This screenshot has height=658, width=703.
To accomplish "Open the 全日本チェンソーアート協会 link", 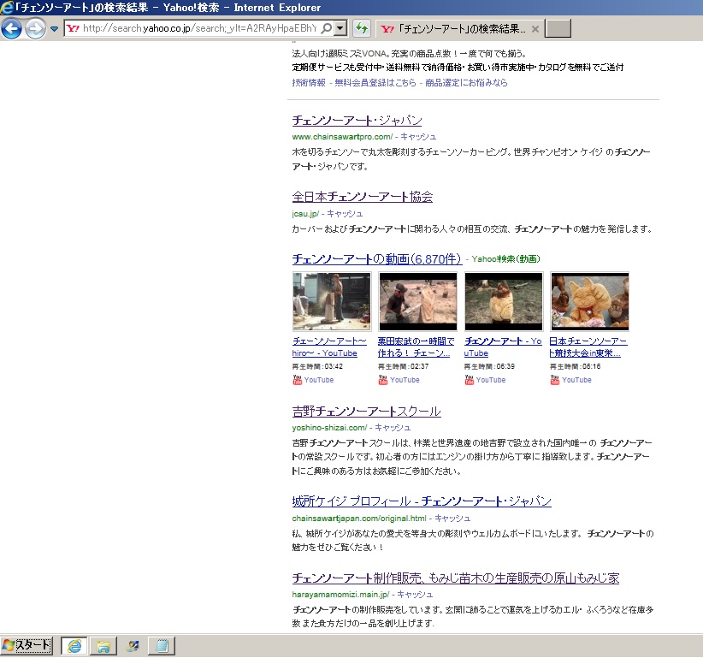I will pyautogui.click(x=362, y=197).
